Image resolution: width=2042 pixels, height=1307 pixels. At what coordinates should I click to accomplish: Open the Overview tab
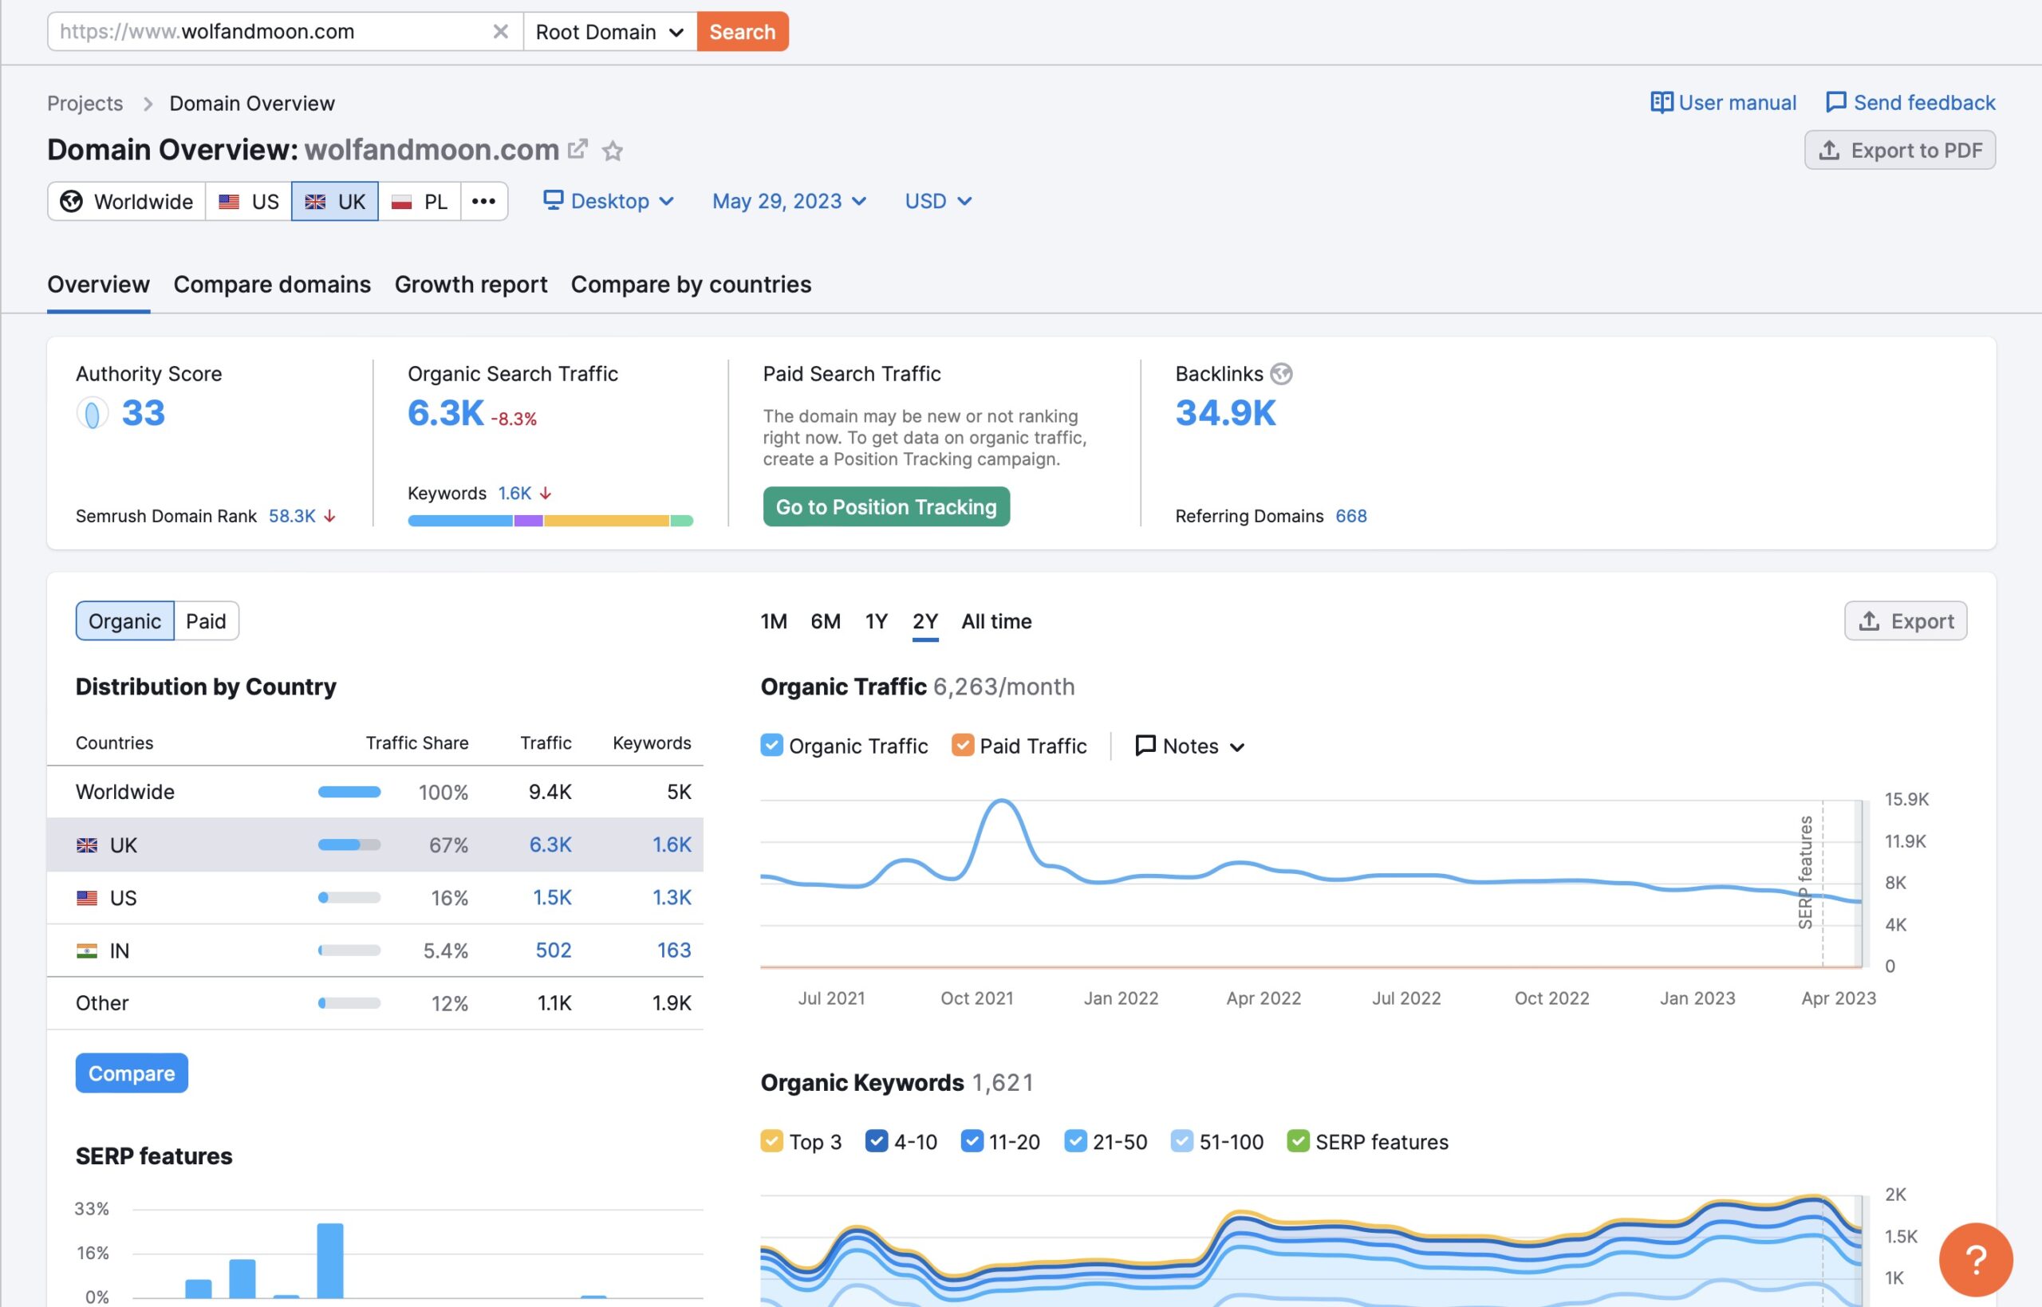coord(98,285)
